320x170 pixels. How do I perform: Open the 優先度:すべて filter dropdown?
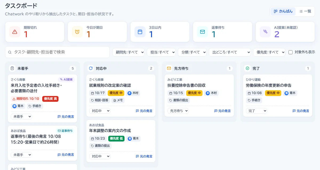(269, 52)
